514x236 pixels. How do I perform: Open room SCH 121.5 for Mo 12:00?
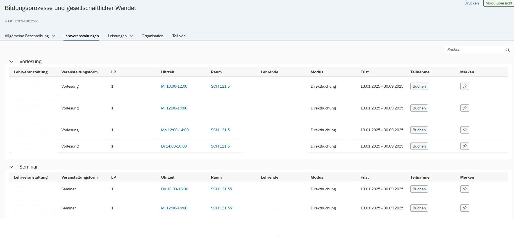click(x=220, y=130)
